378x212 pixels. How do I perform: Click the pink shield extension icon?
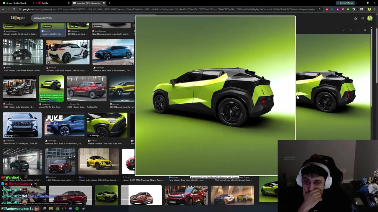click(x=343, y=9)
